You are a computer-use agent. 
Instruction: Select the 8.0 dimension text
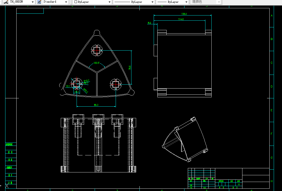[149, 23]
